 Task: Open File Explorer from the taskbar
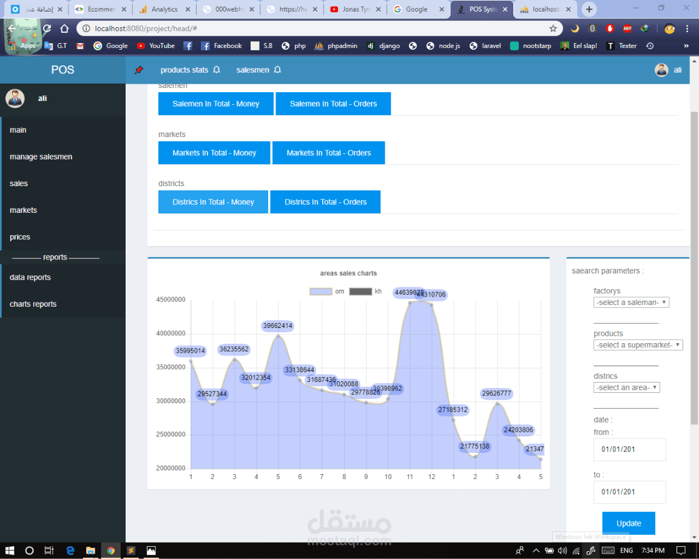[90, 551]
